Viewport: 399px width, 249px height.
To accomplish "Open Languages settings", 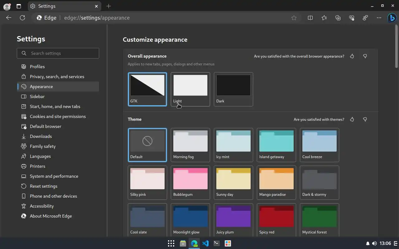I will pyautogui.click(x=58, y=156).
